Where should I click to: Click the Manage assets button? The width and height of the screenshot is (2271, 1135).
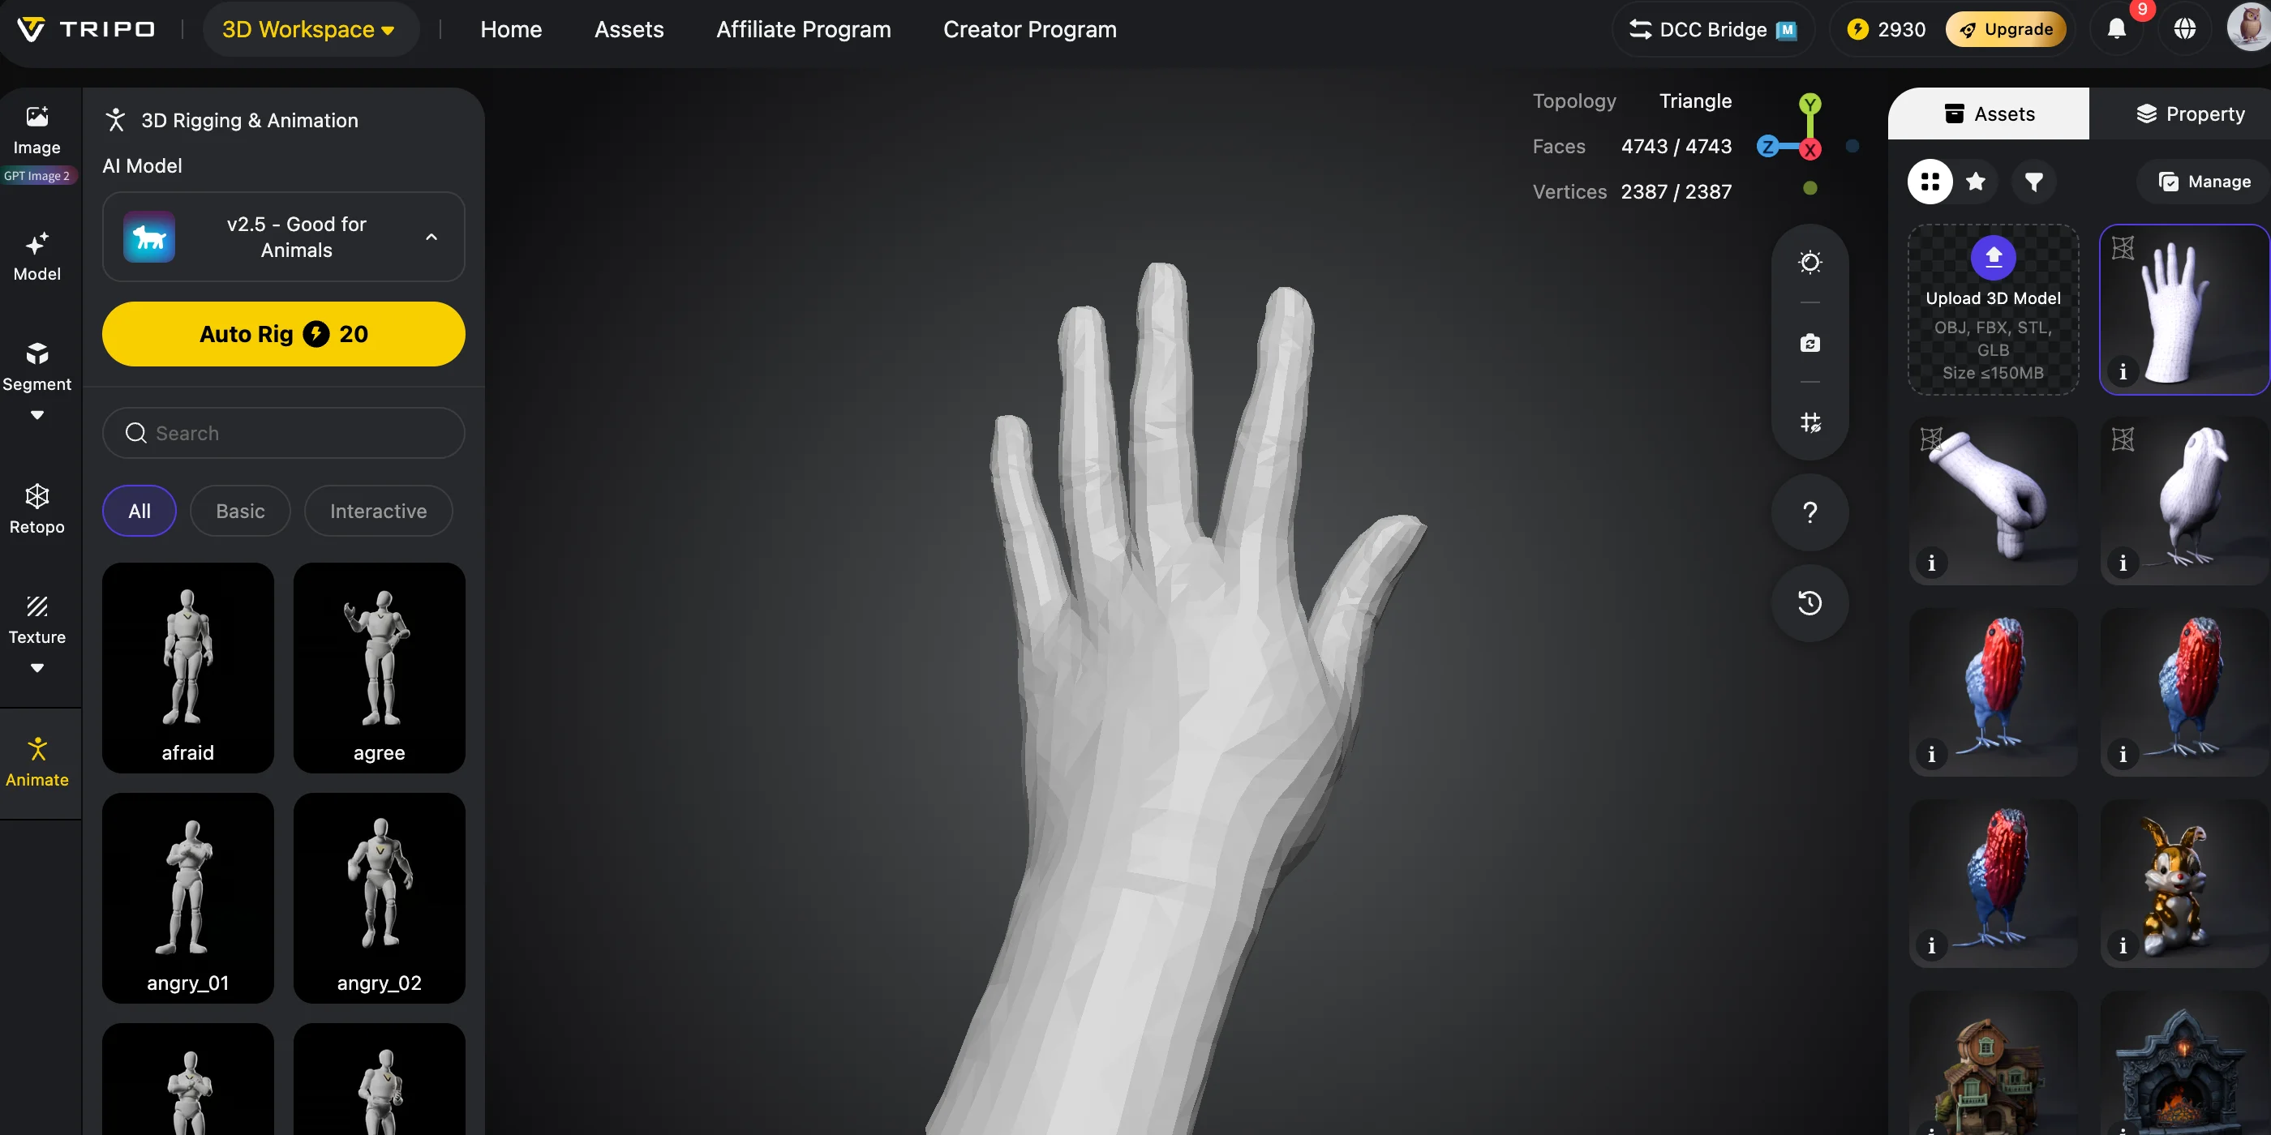tap(2203, 182)
